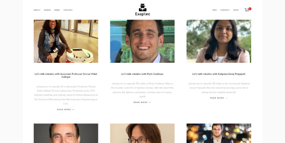Click the portrait of woman with glasses
This screenshot has height=143, width=285.
pos(142,133)
